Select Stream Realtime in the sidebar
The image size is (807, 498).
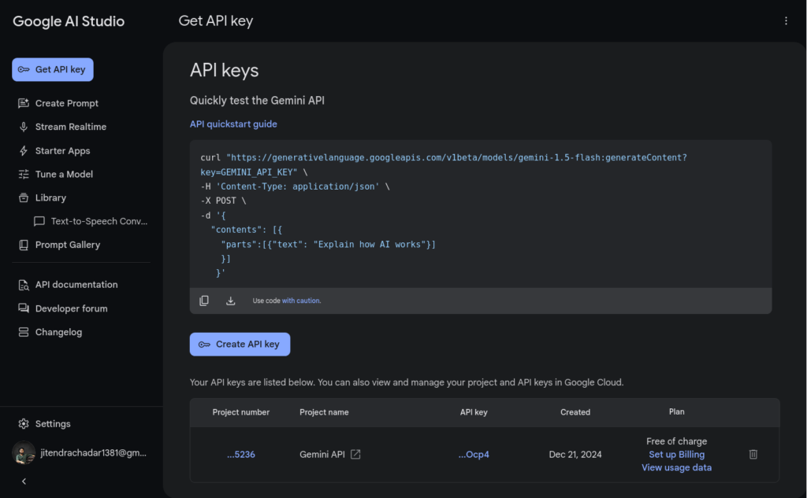pyautogui.click(x=70, y=127)
